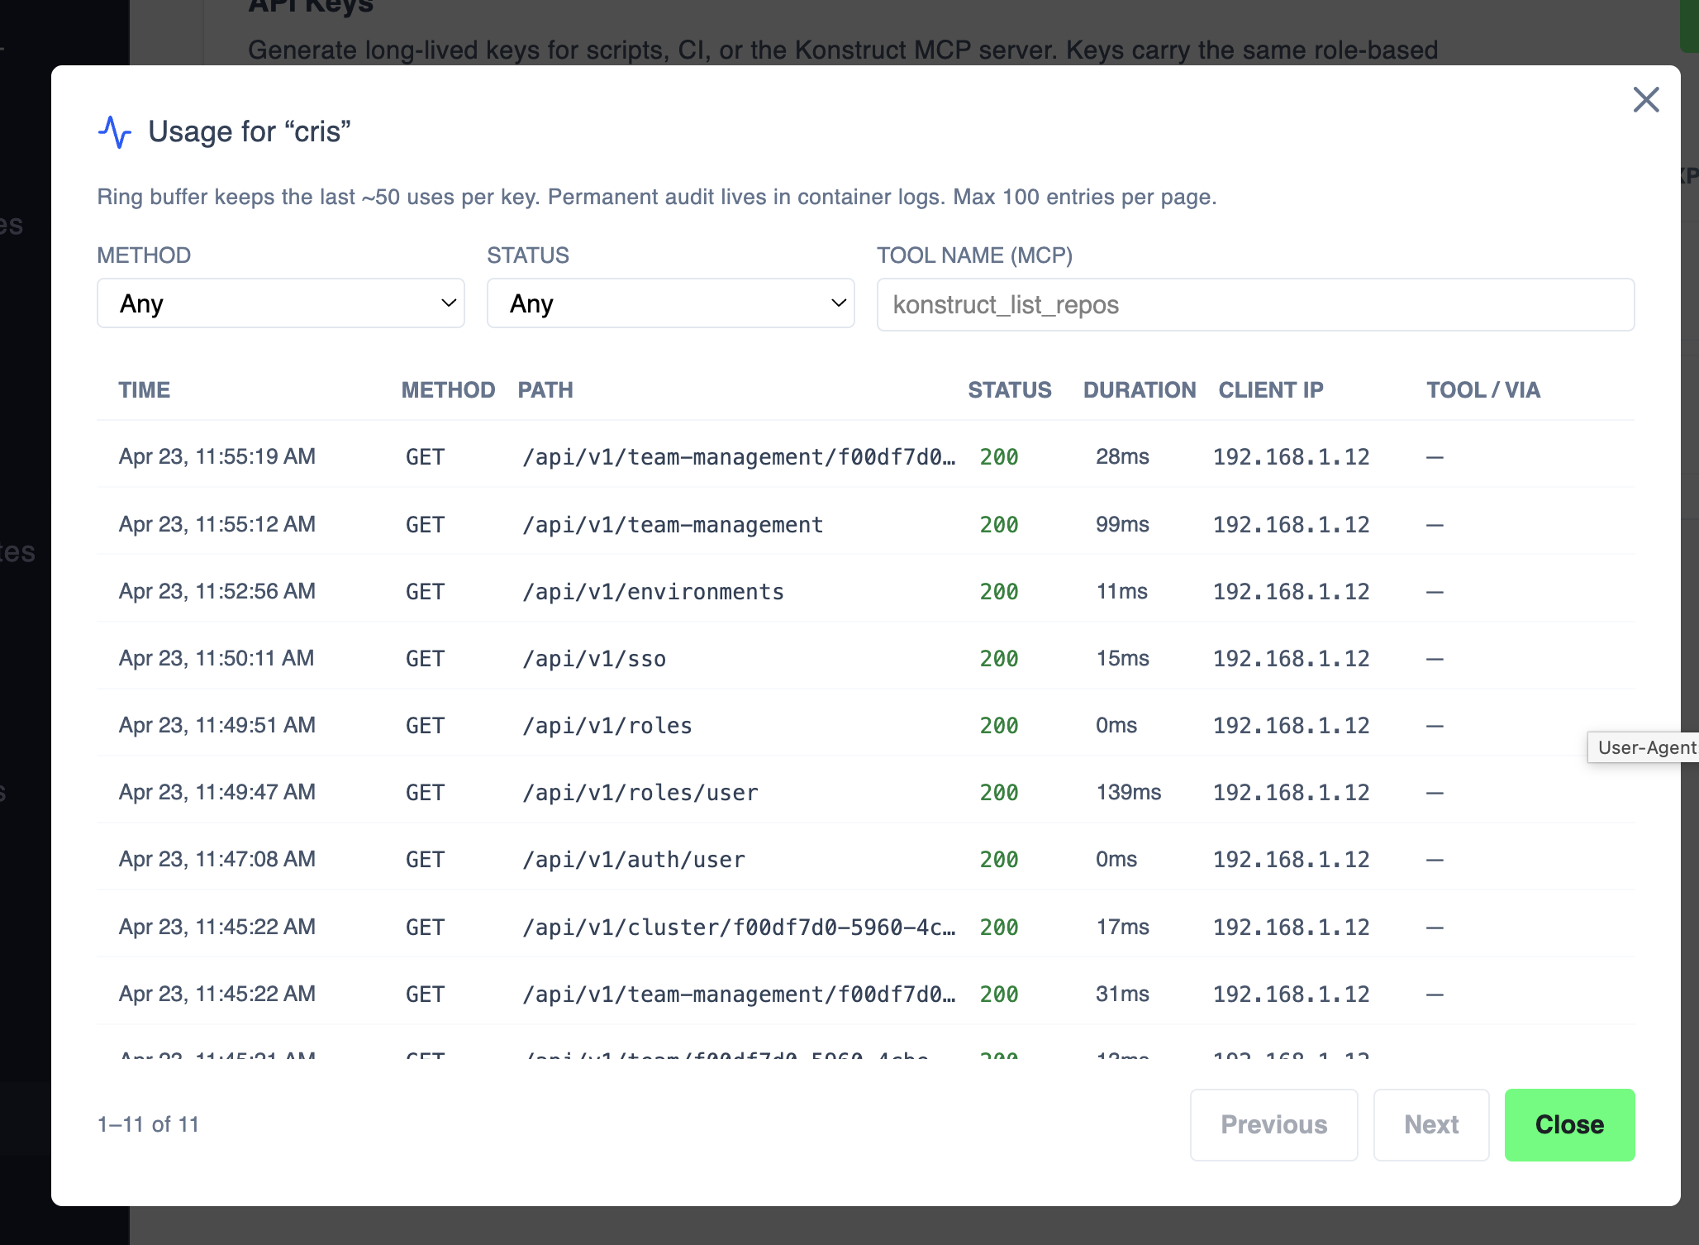Click the /api/v1/roles/user path cell

click(640, 793)
